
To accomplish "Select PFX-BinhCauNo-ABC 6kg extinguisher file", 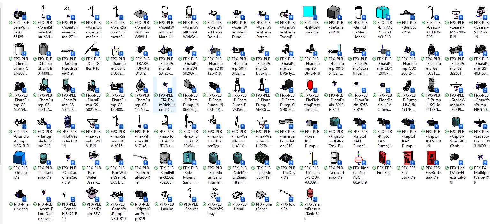I will [358, 159].
